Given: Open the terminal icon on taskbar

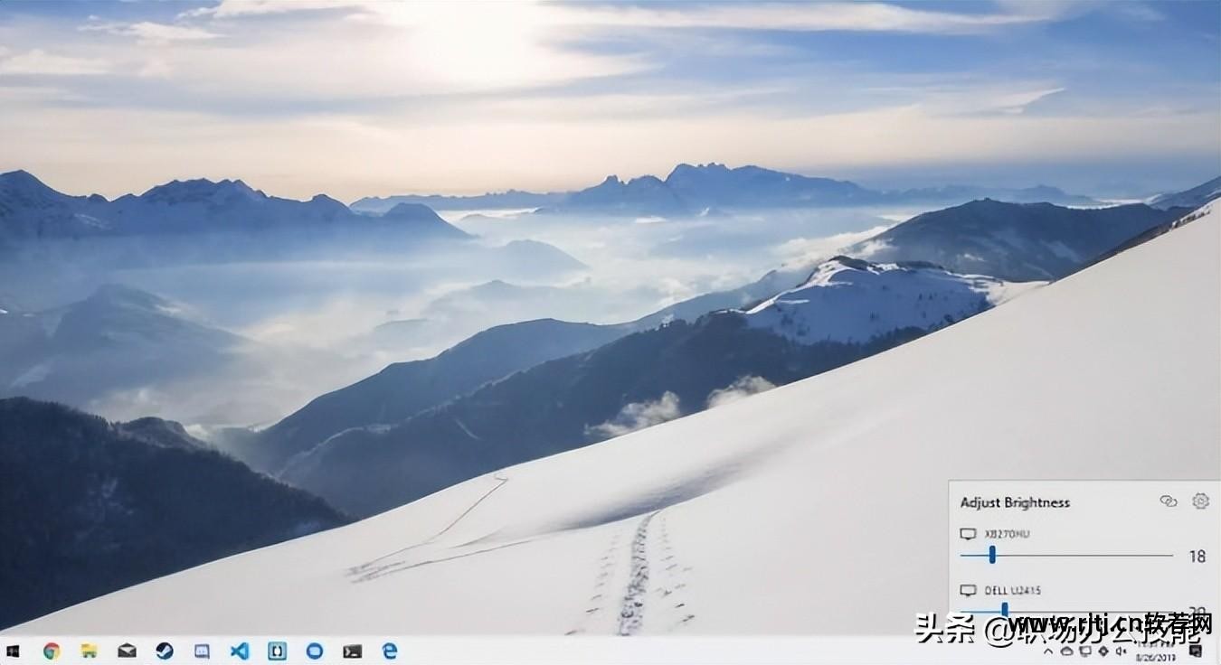Looking at the screenshot, I should 352,650.
